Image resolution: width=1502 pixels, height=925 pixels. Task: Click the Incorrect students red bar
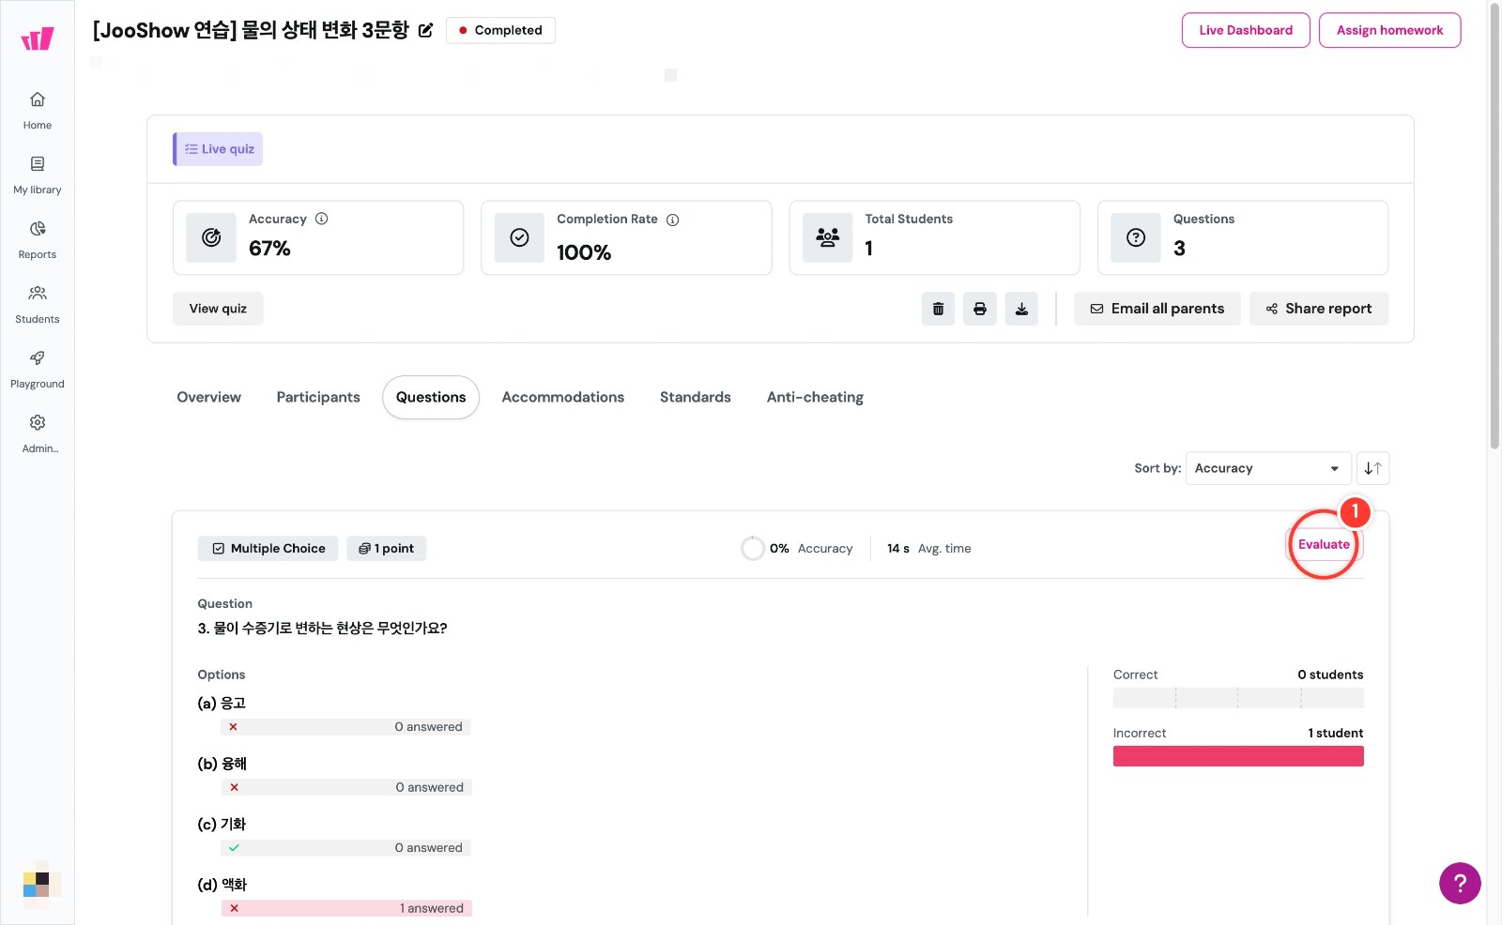point(1238,756)
